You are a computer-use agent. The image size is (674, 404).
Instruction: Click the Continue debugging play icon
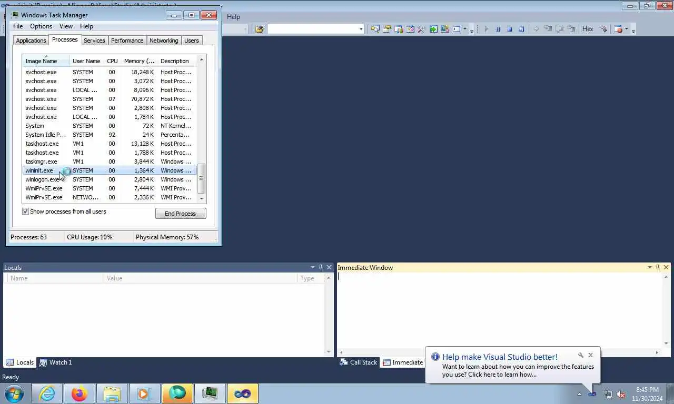(x=486, y=29)
